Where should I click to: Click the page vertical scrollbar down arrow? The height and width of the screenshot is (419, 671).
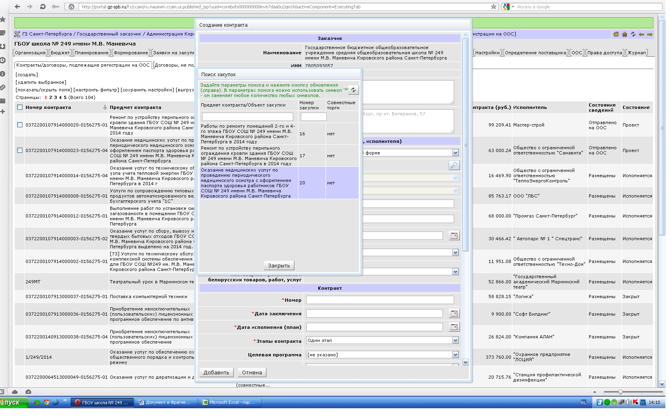coord(662,384)
